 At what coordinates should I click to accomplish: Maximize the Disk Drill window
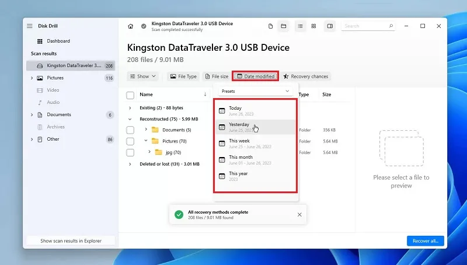click(x=422, y=26)
